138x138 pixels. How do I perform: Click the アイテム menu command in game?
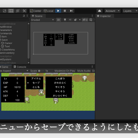[36, 79]
